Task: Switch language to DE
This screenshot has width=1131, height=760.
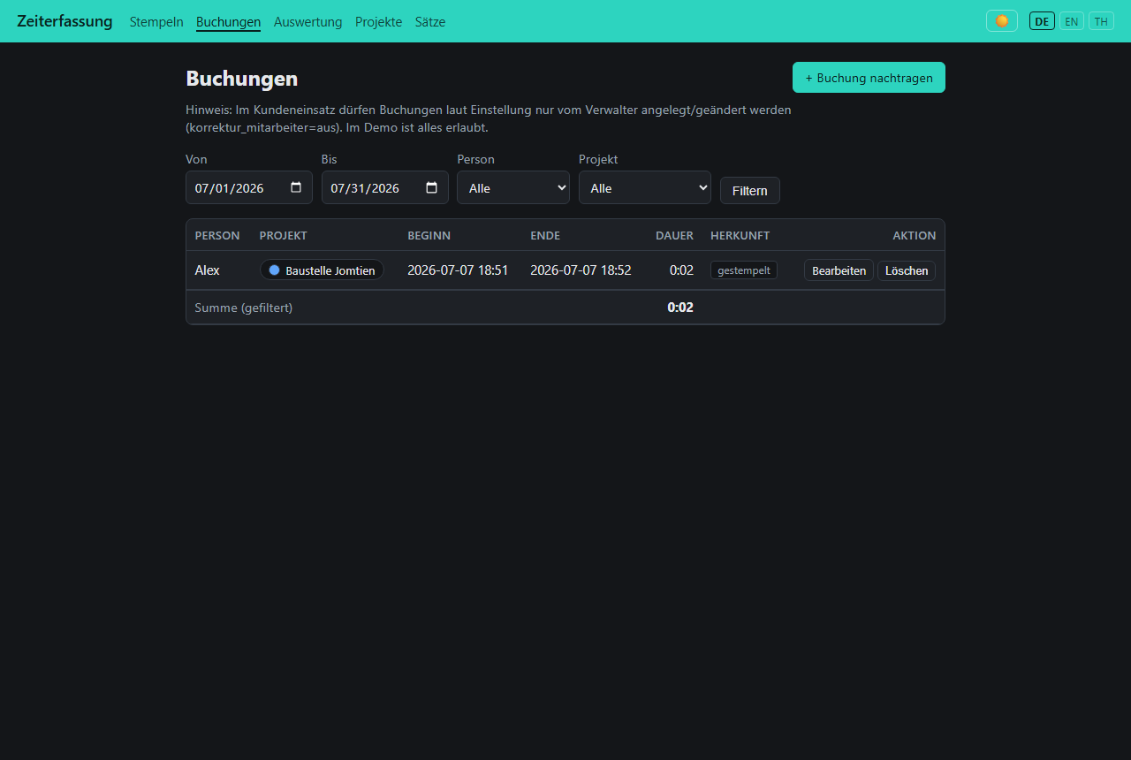Action: [1042, 21]
